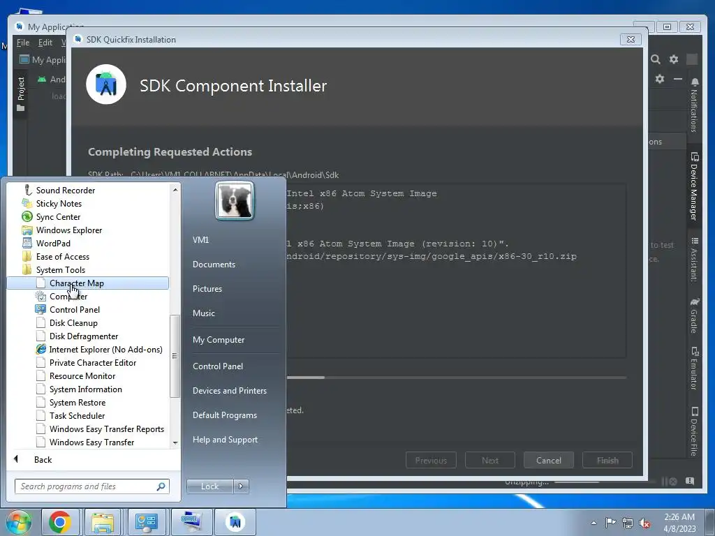Launch Windows Easy Transfer

coord(91,442)
